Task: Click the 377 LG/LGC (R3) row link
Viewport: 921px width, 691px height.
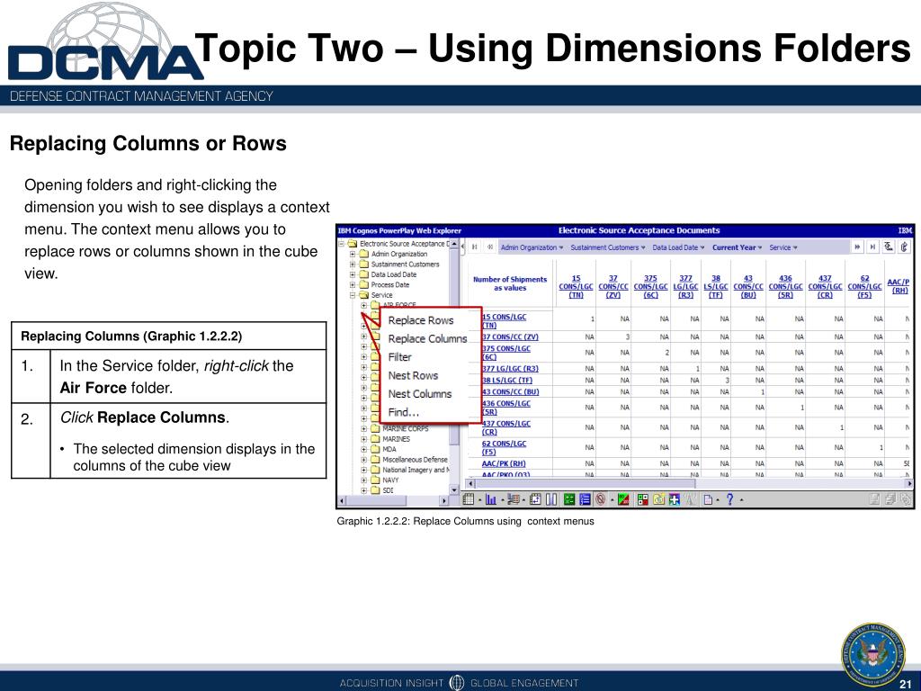Action: tap(510, 368)
